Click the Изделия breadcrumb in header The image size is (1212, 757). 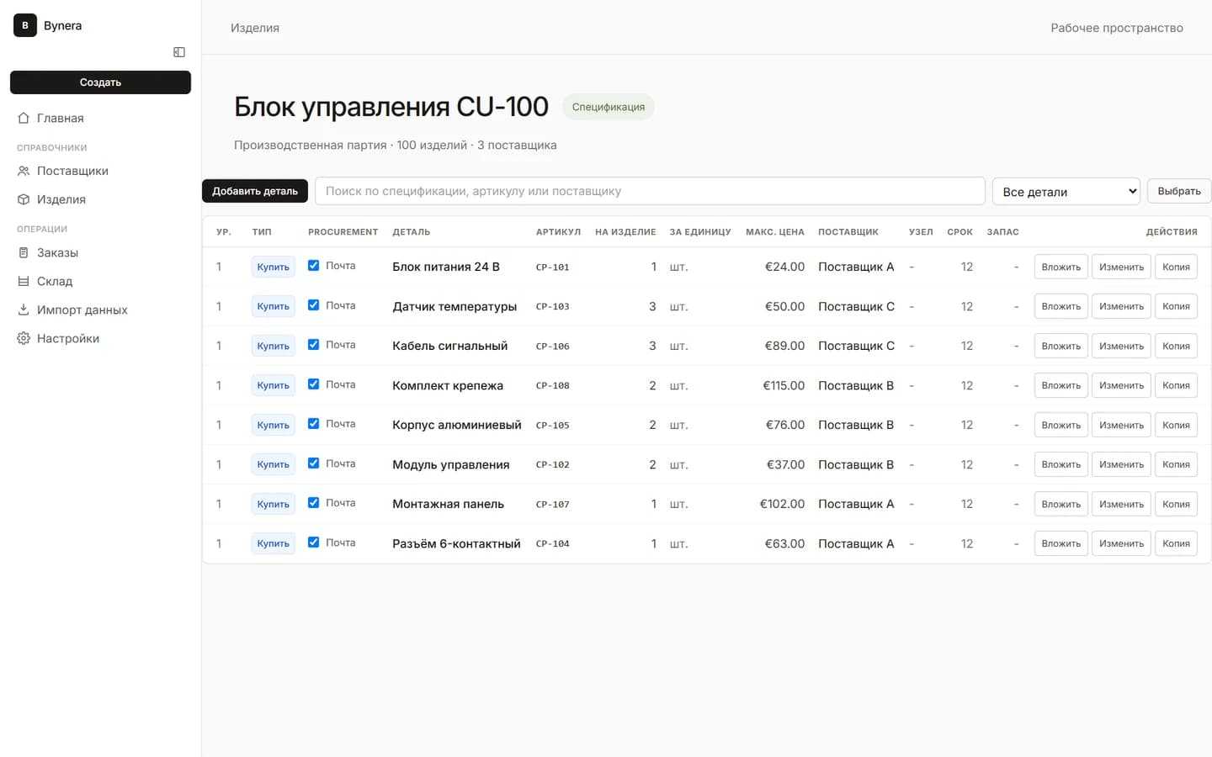point(255,28)
